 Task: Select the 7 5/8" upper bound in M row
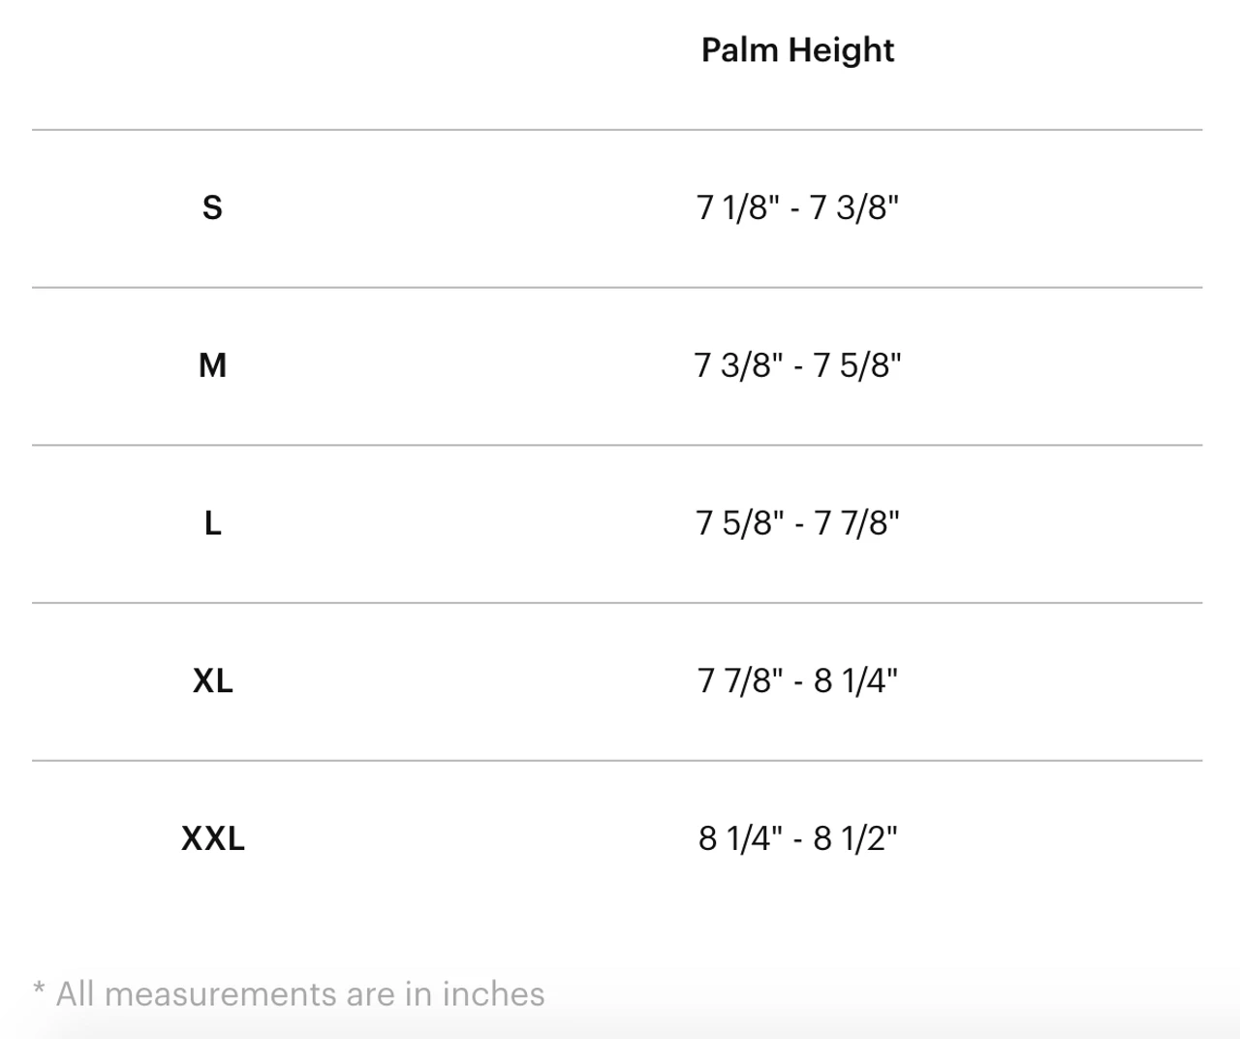(857, 366)
